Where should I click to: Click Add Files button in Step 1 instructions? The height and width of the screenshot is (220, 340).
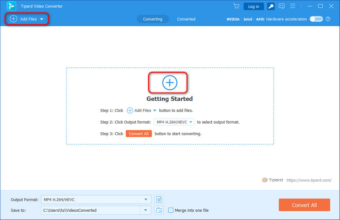[138, 110]
